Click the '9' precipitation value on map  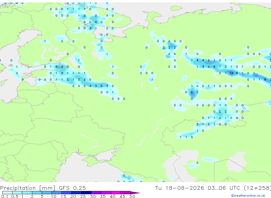(x=192, y=92)
